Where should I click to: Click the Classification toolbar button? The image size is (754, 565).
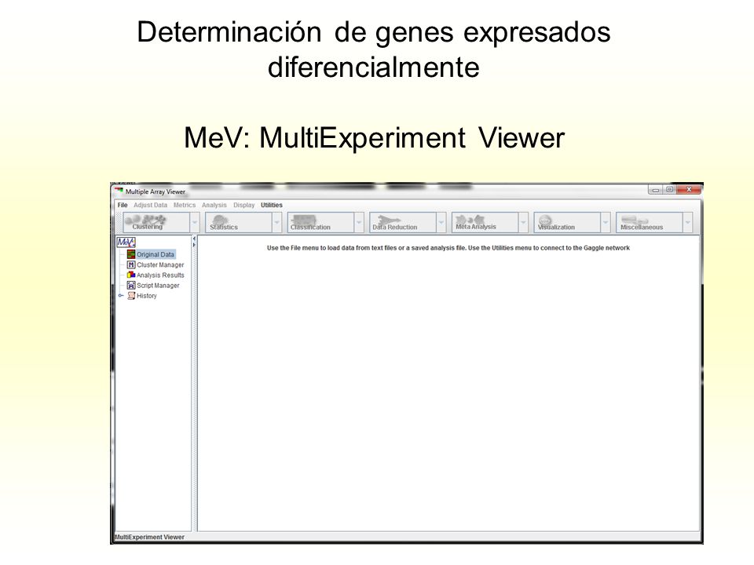click(x=320, y=222)
